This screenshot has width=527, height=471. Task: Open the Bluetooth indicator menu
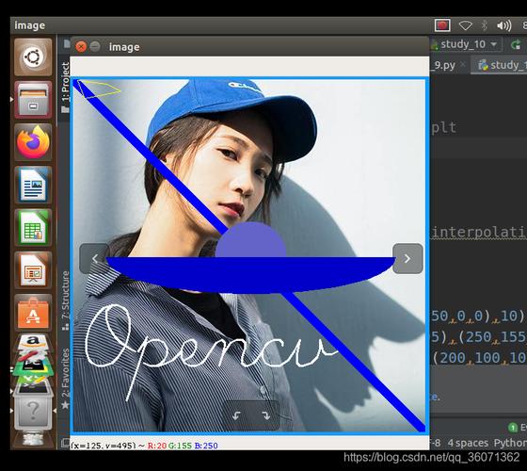coord(485,25)
